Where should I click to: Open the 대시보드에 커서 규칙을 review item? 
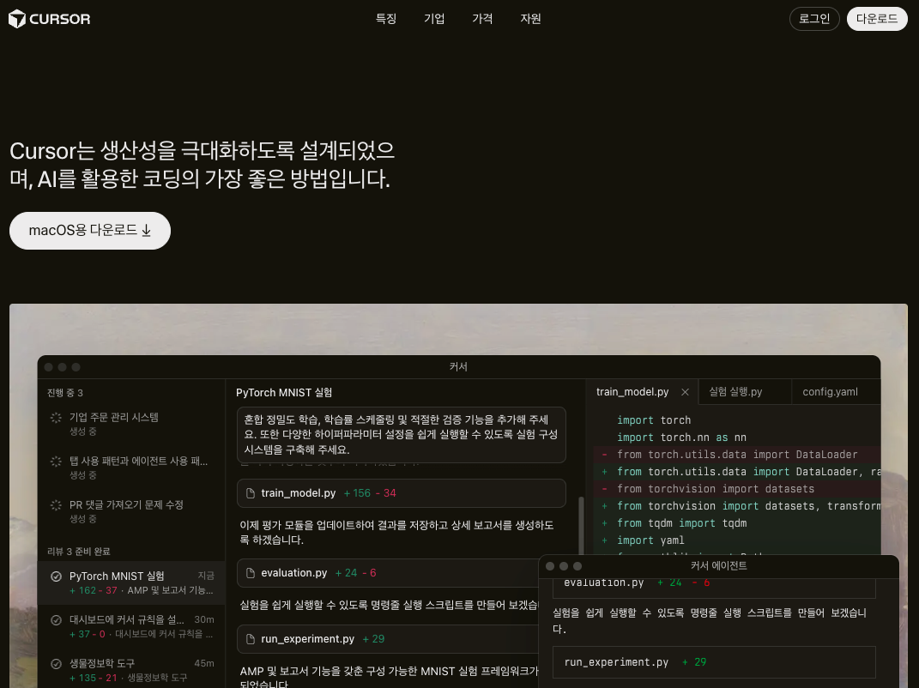(x=131, y=626)
